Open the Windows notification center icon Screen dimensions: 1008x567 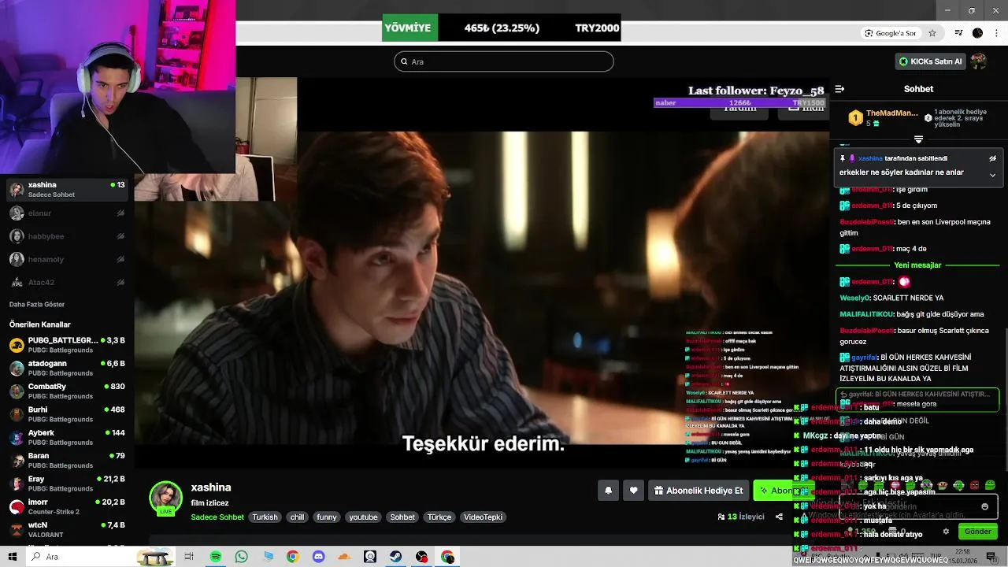coord(993,557)
